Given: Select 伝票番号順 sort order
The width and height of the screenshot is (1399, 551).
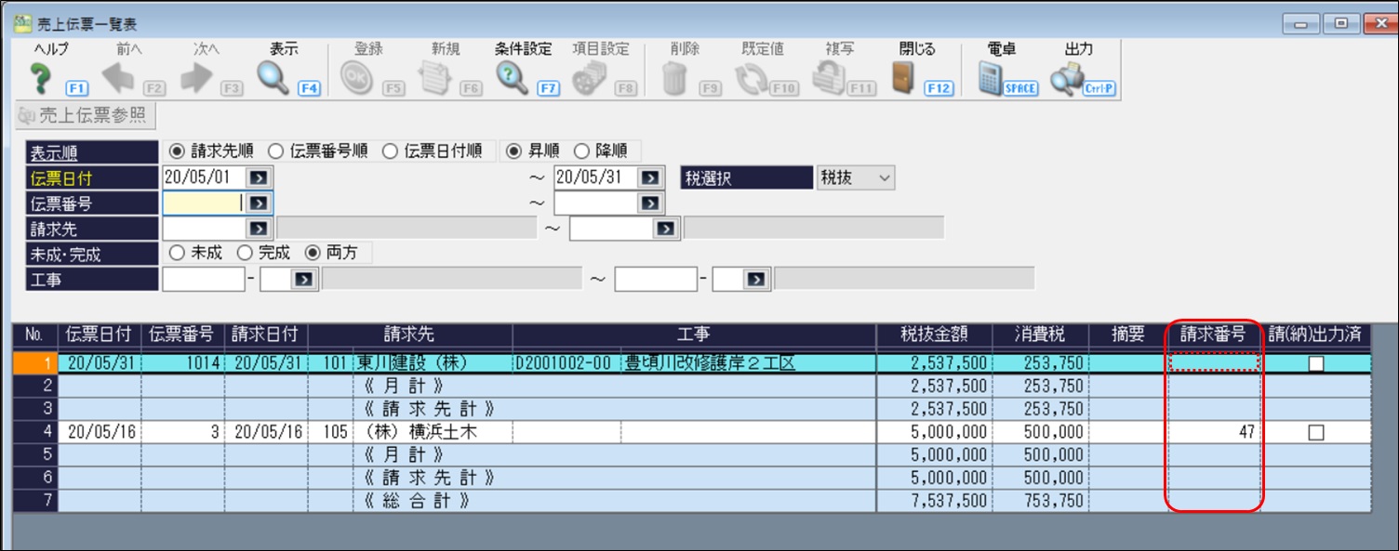Looking at the screenshot, I should (275, 151).
